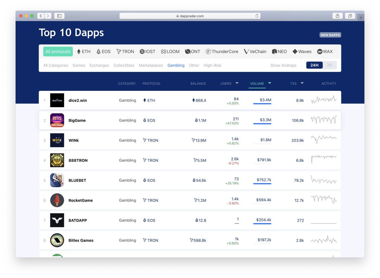View BigGame activity sparkline chart

pyautogui.click(x=324, y=120)
